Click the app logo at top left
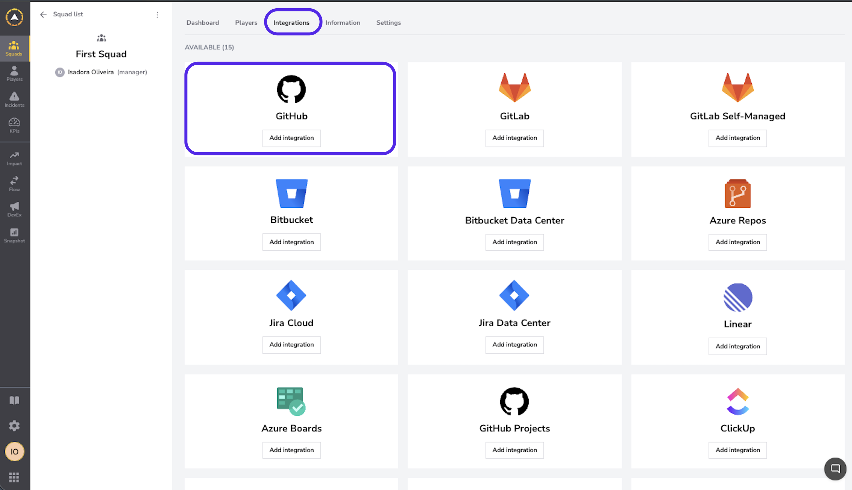Screen dimensions: 852x490 [x=14, y=17]
